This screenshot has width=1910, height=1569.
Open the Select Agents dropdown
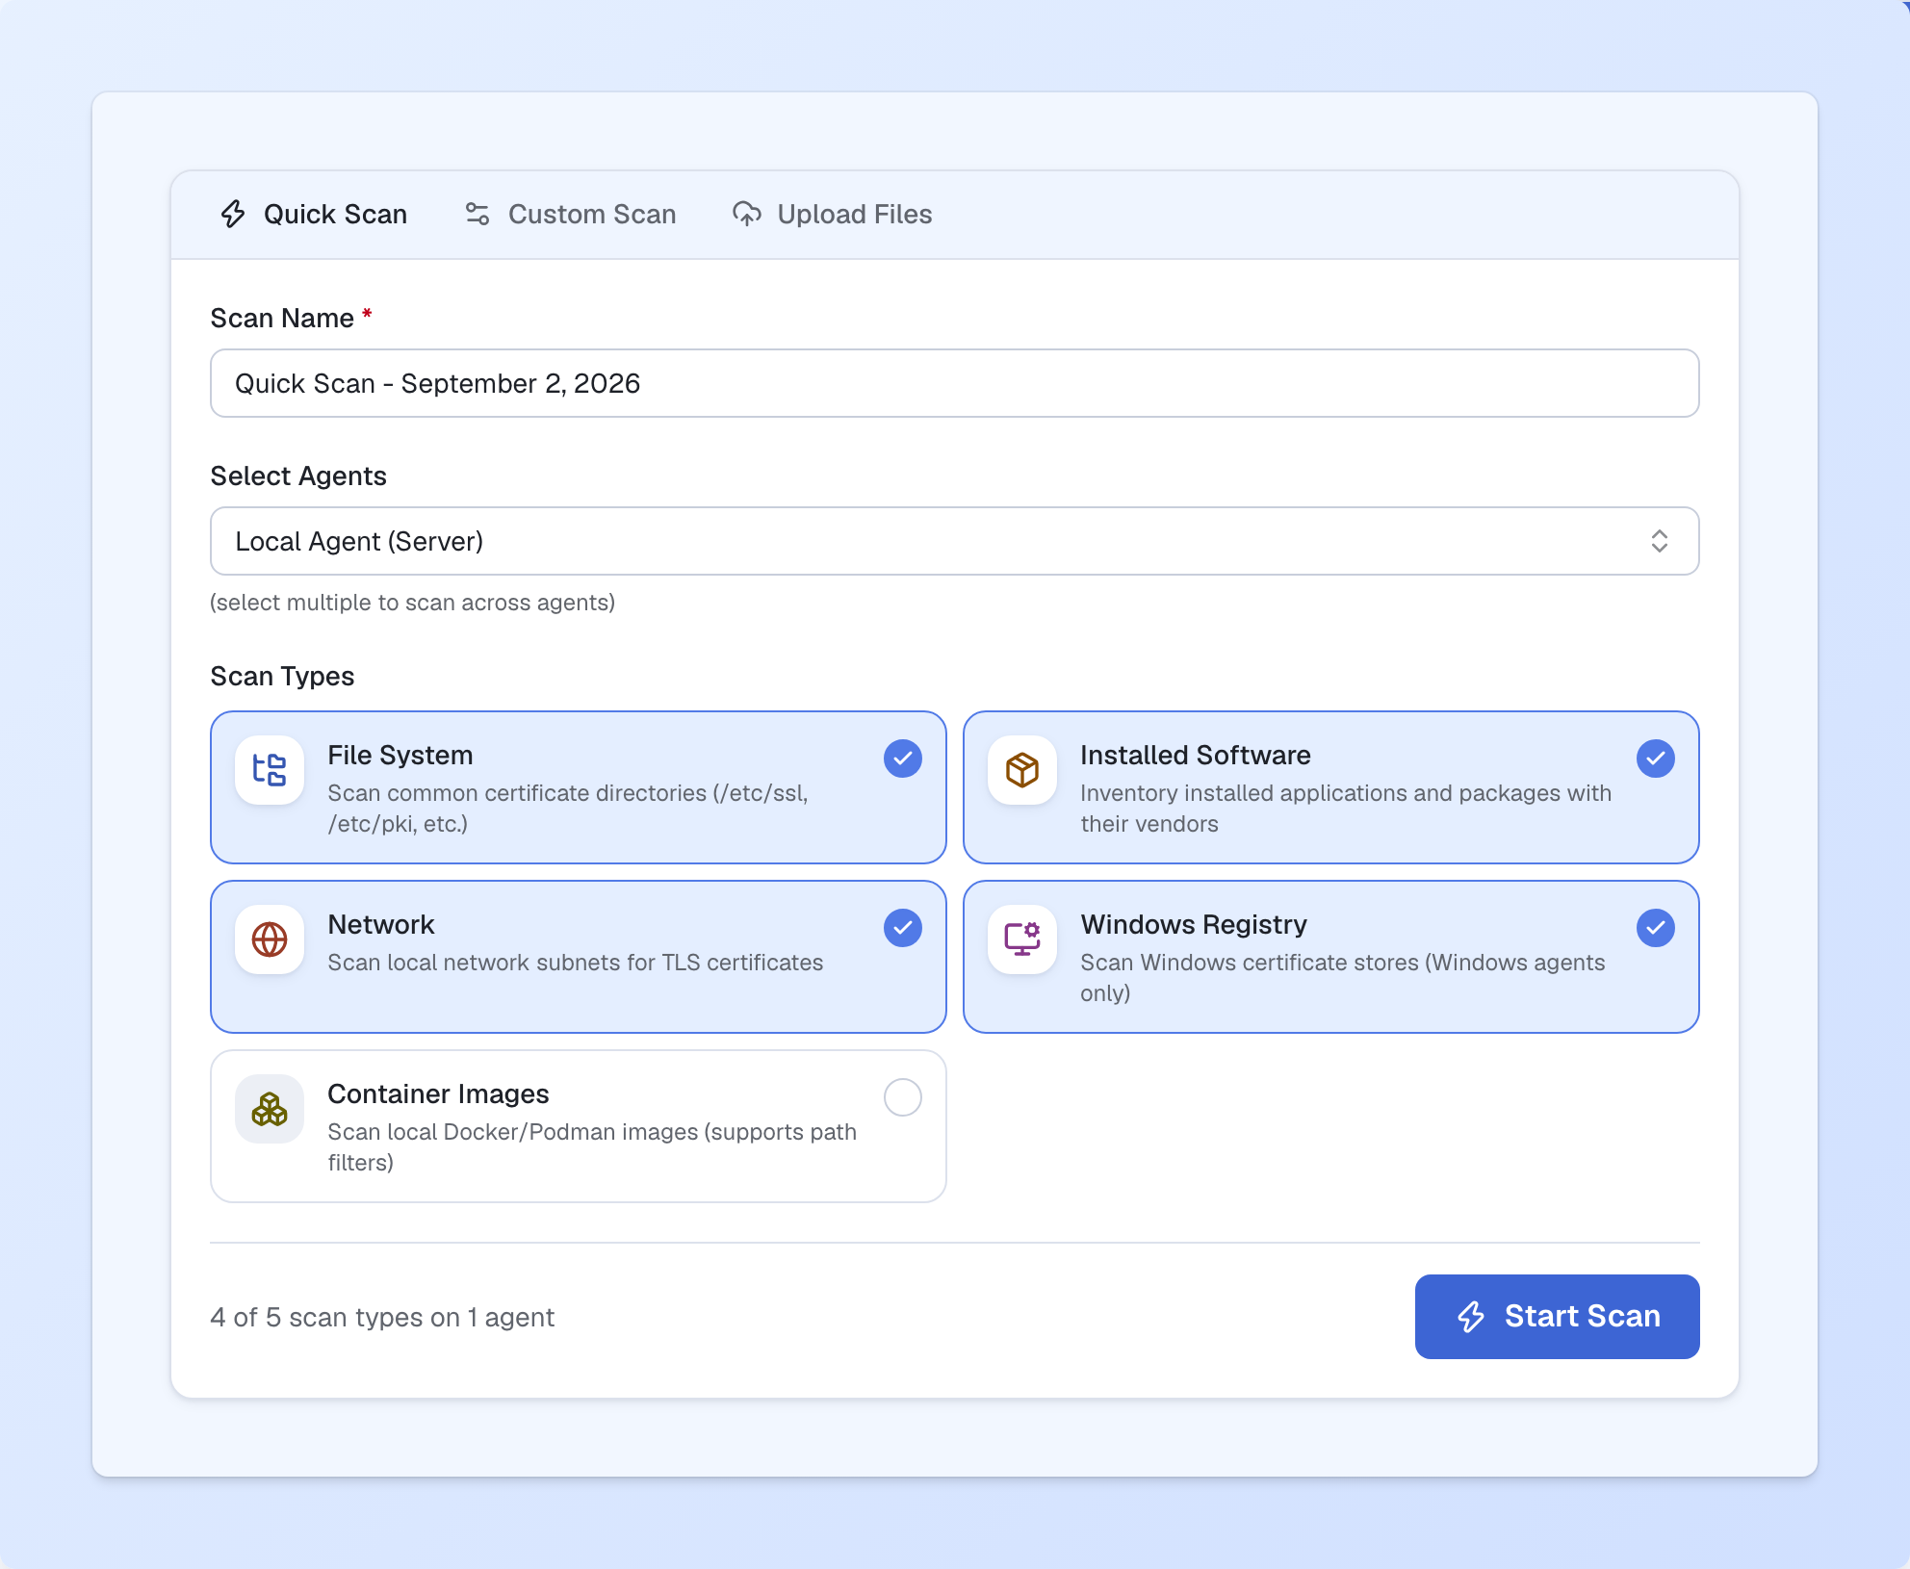955,541
